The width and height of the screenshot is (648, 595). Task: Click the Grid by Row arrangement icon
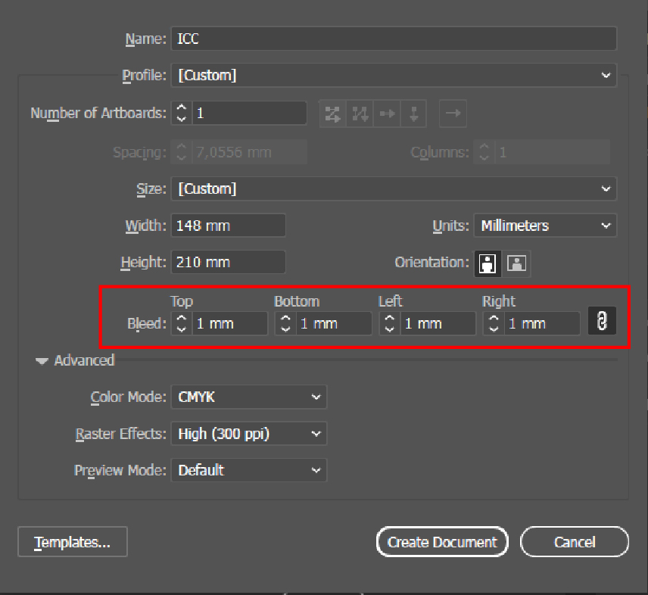click(332, 114)
